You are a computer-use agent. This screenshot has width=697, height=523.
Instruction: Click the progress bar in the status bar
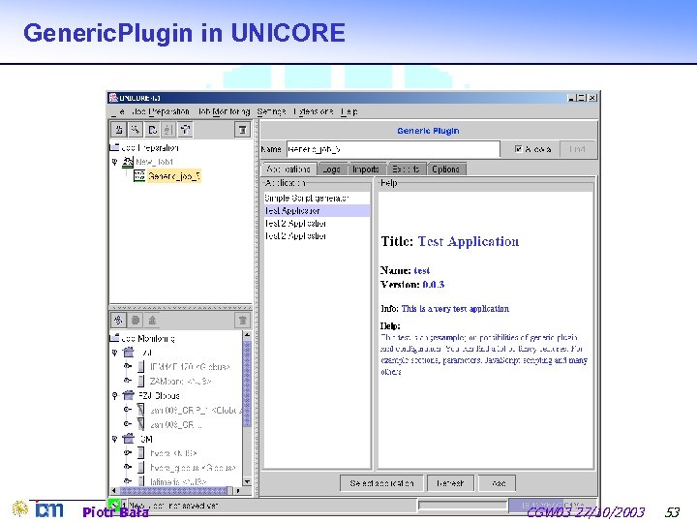(x=463, y=506)
